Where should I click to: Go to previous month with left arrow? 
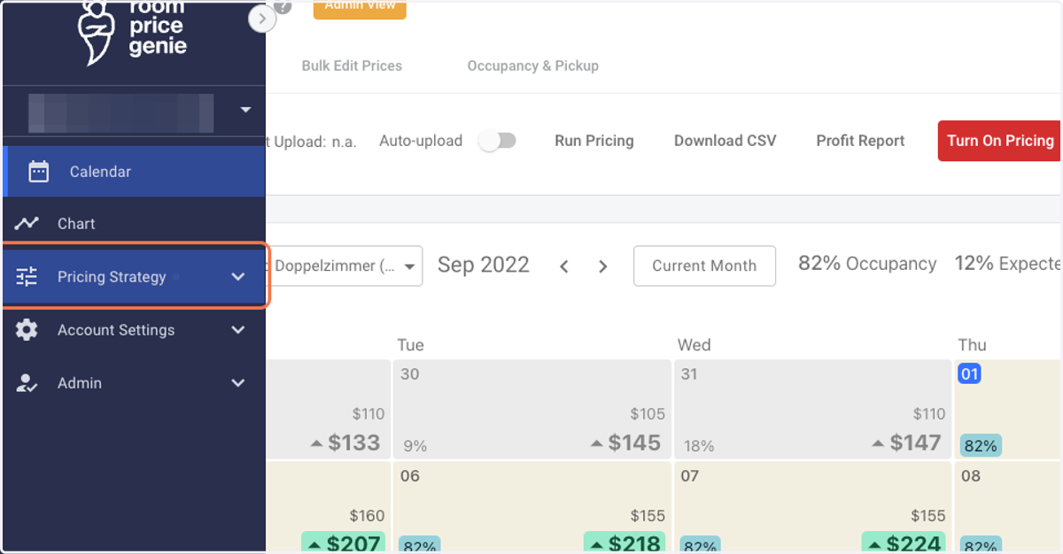[564, 266]
